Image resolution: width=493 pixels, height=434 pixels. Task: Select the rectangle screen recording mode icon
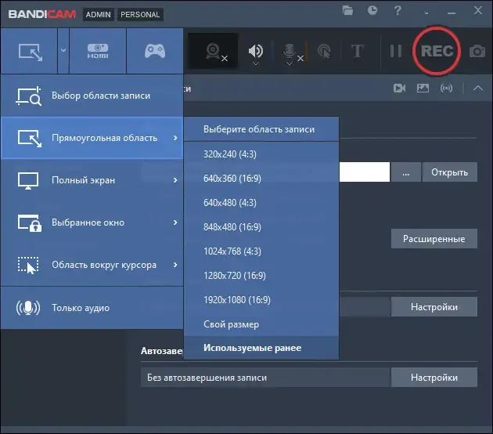point(30,52)
